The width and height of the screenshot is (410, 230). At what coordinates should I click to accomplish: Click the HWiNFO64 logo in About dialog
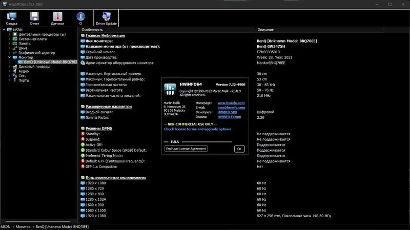coord(170,89)
